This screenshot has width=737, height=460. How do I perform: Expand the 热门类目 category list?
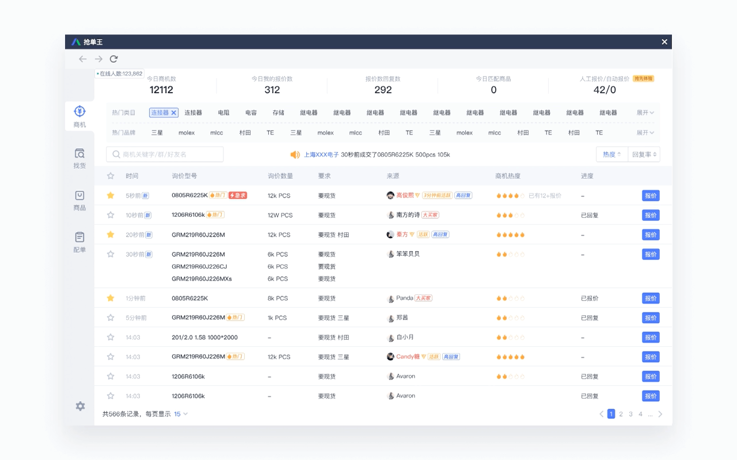(x=645, y=113)
